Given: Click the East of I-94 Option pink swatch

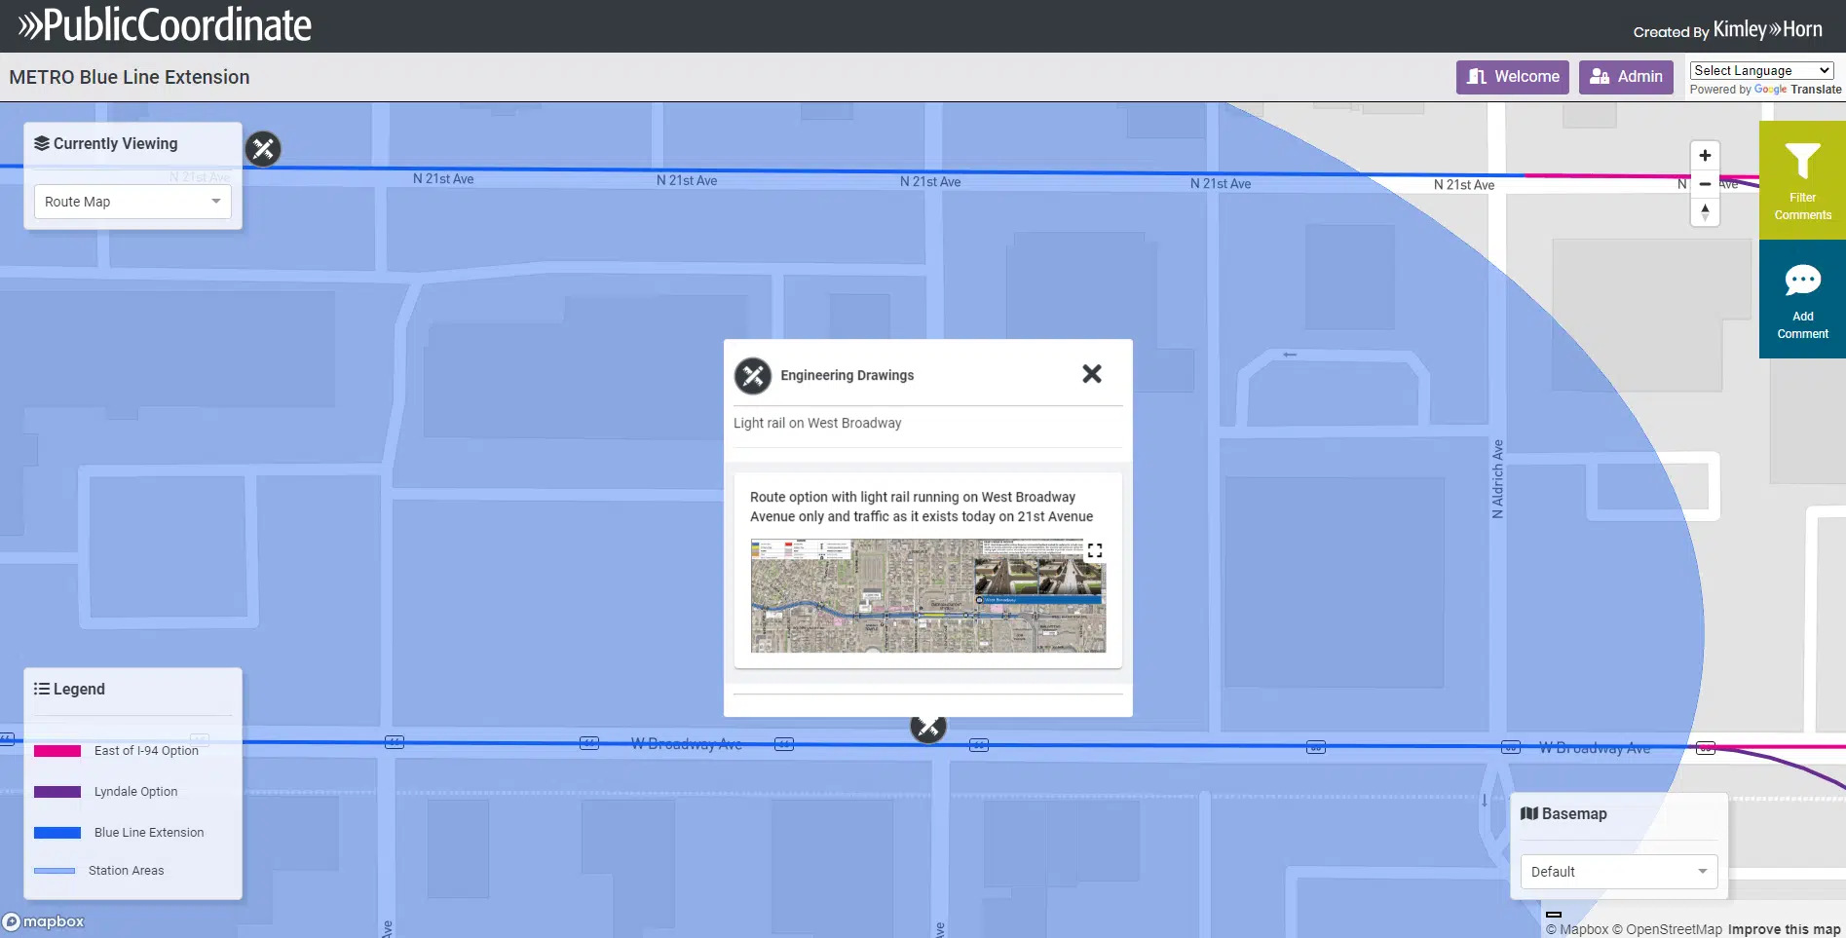Looking at the screenshot, I should tap(57, 751).
